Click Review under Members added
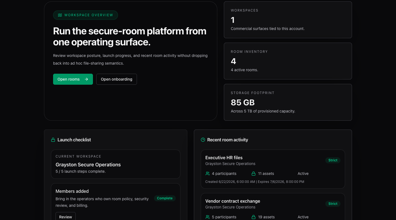Viewport: 396px width, 220px height. 65,217
